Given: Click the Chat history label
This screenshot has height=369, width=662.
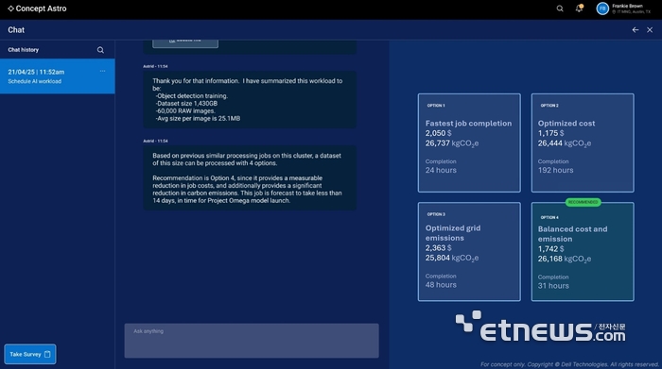Looking at the screenshot, I should (x=24, y=50).
